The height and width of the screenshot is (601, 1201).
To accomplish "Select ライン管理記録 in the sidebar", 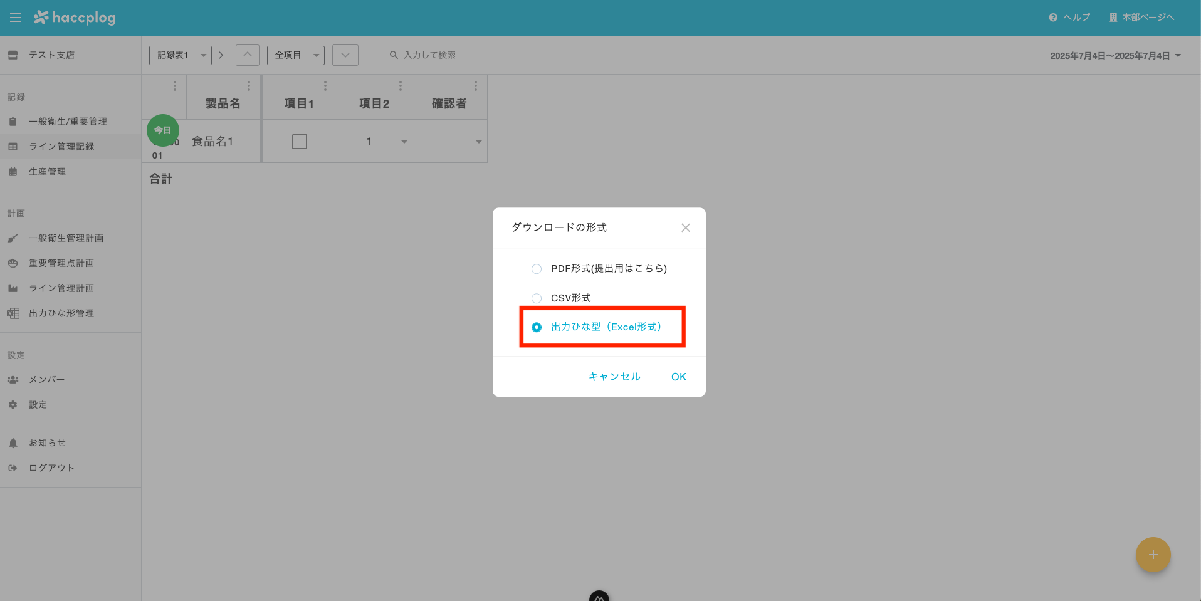I will click(x=61, y=146).
